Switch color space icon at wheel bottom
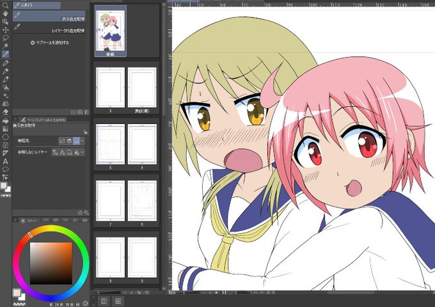 pyautogui.click(x=86, y=303)
